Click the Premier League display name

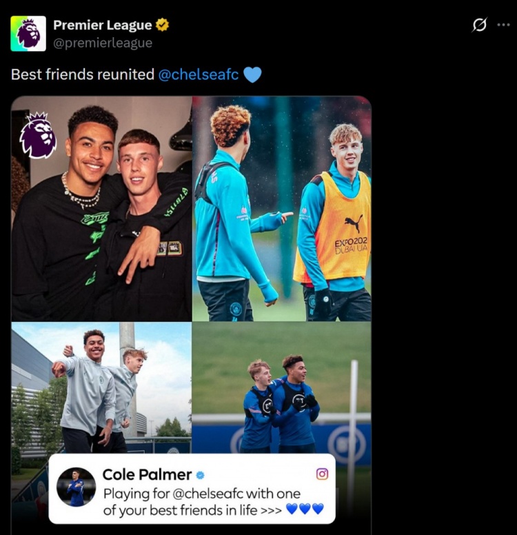(103, 25)
